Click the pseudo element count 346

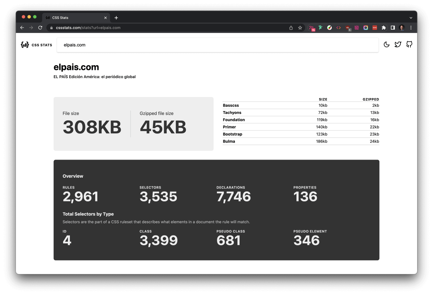[307, 241]
